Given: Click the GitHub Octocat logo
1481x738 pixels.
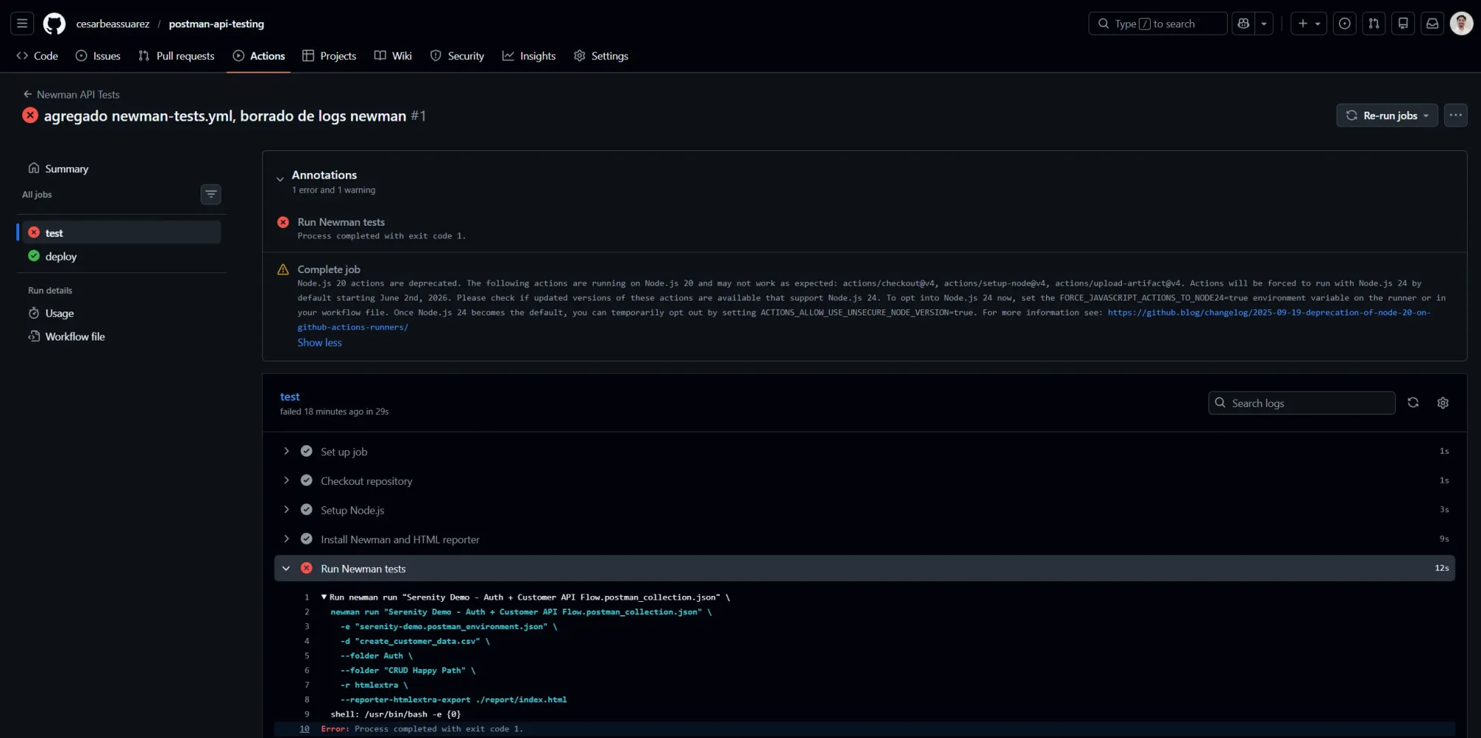Looking at the screenshot, I should coord(54,23).
